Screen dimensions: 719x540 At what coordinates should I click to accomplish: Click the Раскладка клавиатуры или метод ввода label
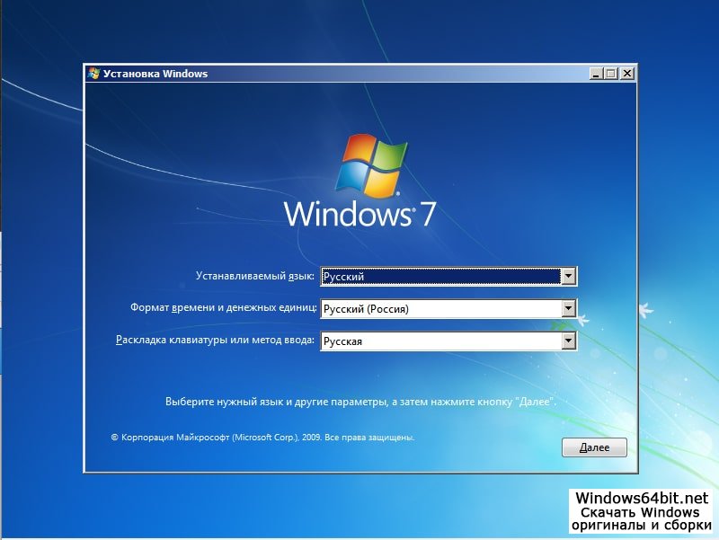coord(216,341)
